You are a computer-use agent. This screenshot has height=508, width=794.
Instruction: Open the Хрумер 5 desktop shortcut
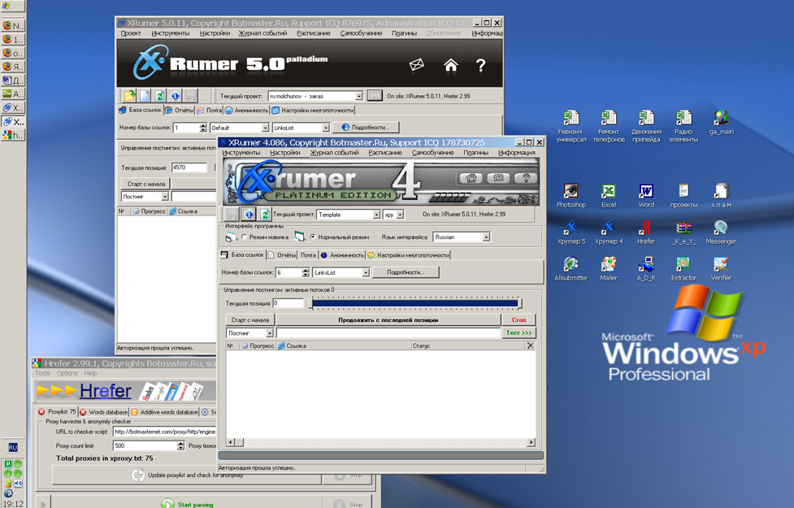point(571,232)
